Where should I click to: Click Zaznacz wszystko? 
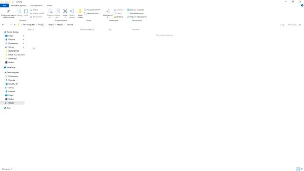pos(135,10)
